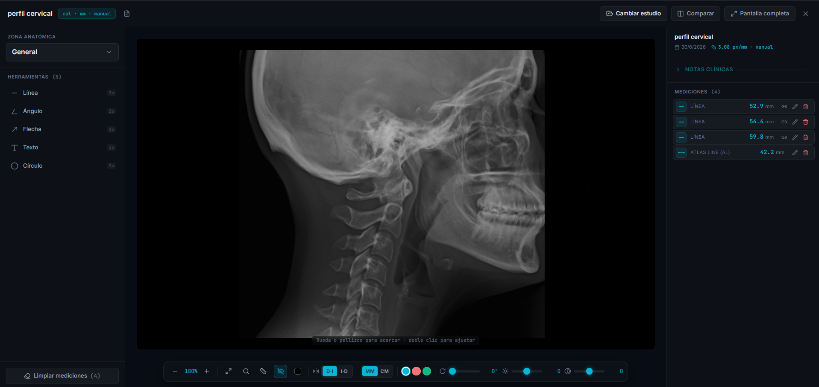Image resolution: width=819 pixels, height=387 pixels.
Task: Edit the 54.4 mm measurement with pencil
Action: pos(795,122)
